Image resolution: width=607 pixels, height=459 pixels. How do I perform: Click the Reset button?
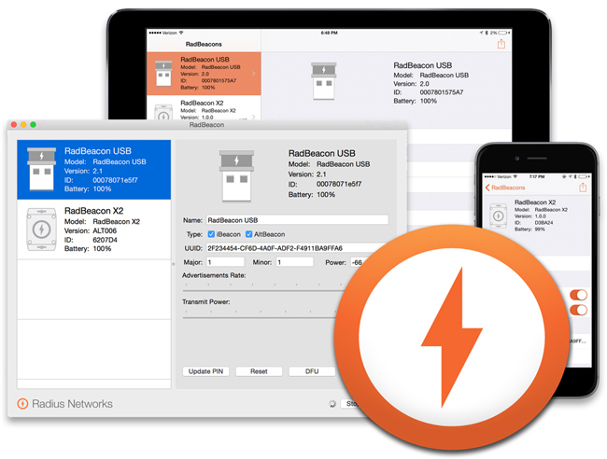[x=259, y=371]
